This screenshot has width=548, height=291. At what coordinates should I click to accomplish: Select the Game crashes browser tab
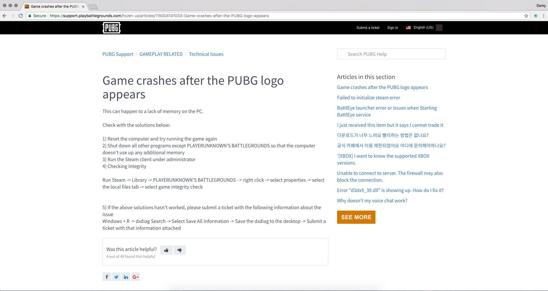[x=54, y=7]
